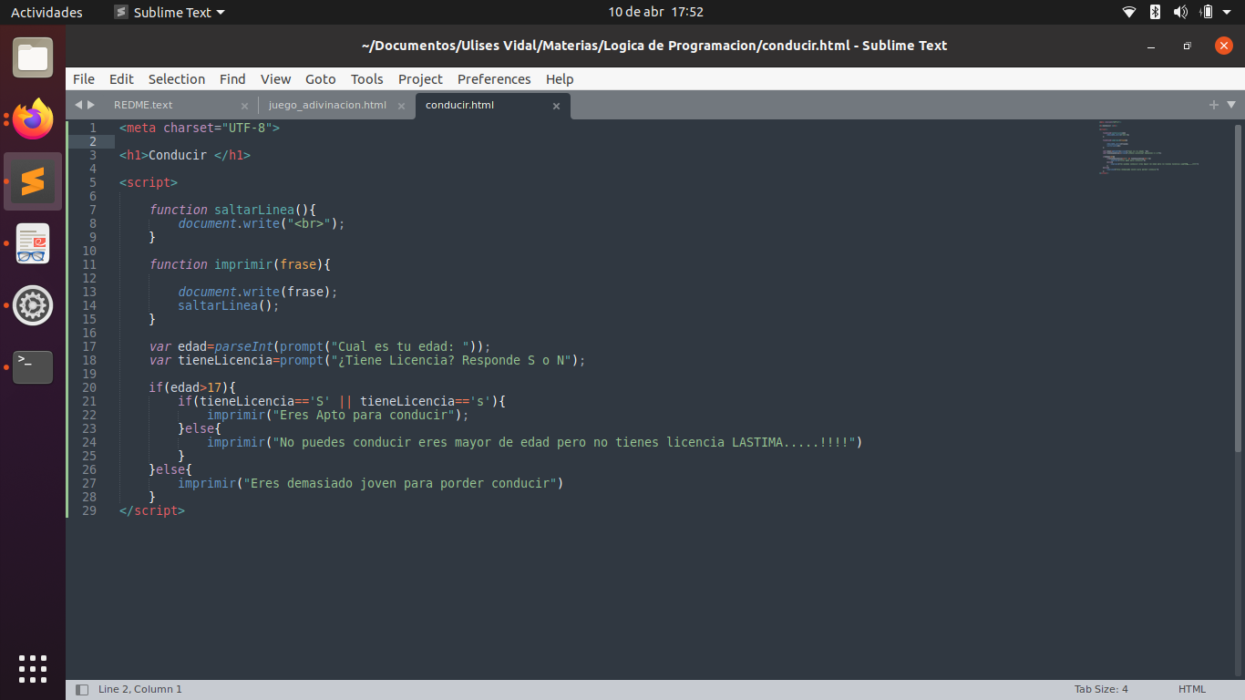Close the Sublime Text window
1245x700 pixels.
(1223, 46)
